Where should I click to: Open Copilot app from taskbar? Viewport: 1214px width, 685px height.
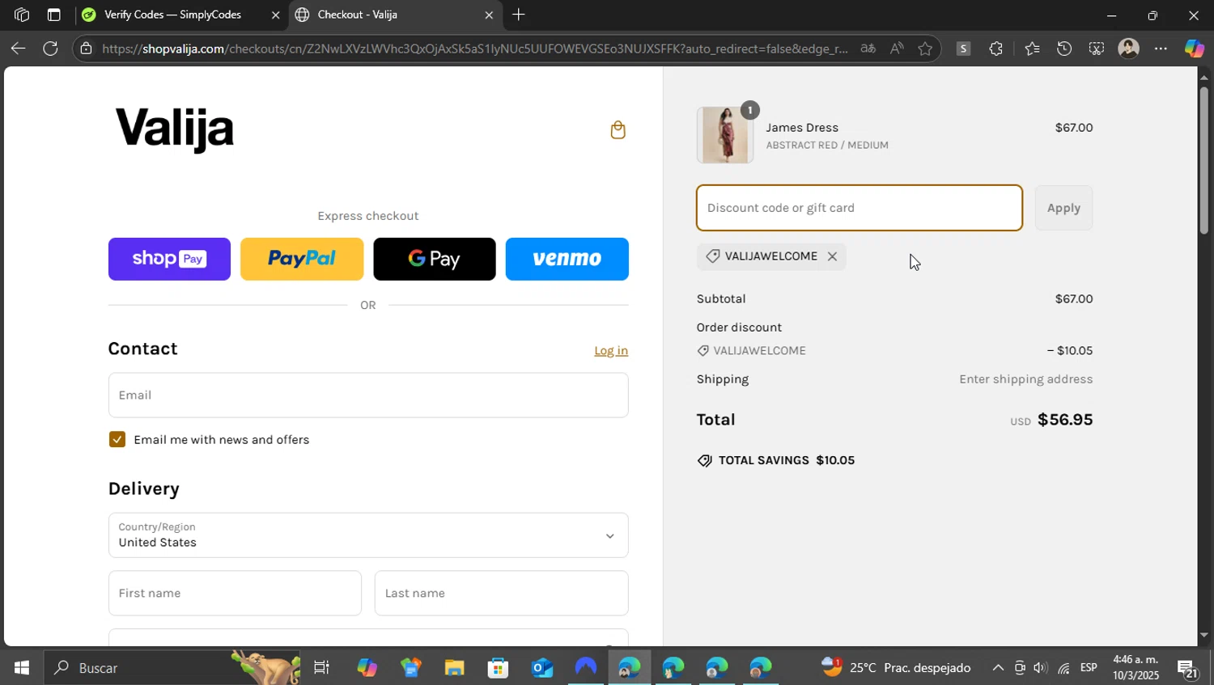click(367, 668)
